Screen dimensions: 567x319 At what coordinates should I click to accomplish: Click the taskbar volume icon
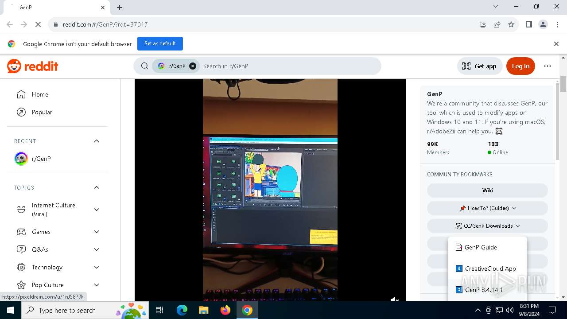pyautogui.click(x=510, y=310)
